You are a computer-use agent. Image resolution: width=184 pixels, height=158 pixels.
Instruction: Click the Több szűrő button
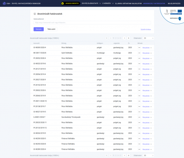[51, 29]
